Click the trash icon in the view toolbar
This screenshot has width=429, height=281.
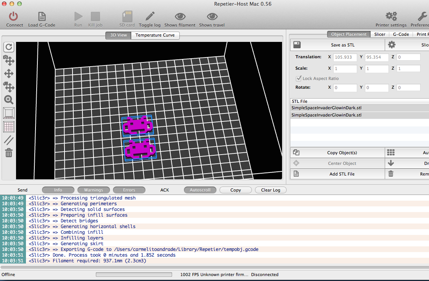point(9,153)
